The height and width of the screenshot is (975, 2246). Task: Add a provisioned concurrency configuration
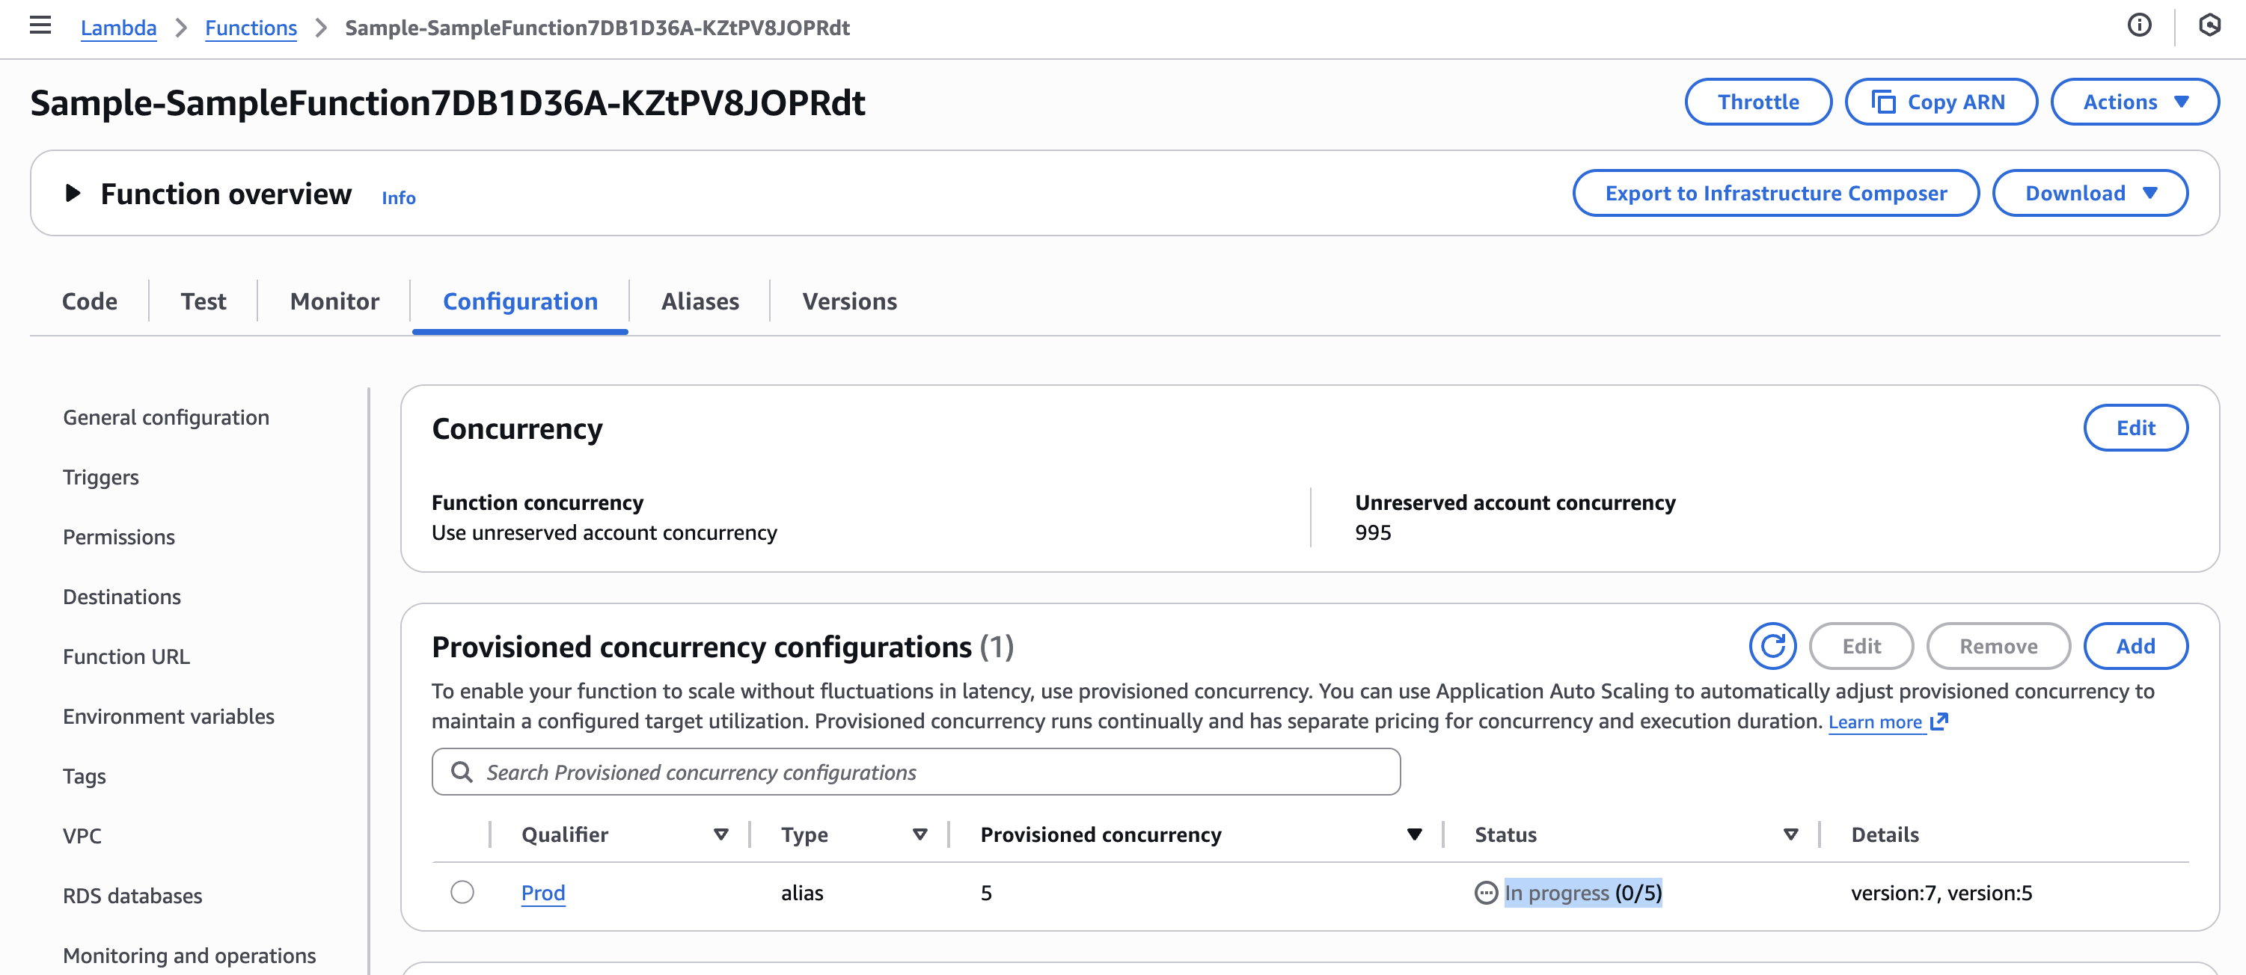[x=2135, y=646]
